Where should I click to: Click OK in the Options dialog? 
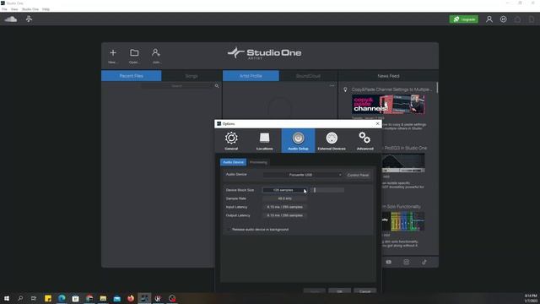pos(339,291)
